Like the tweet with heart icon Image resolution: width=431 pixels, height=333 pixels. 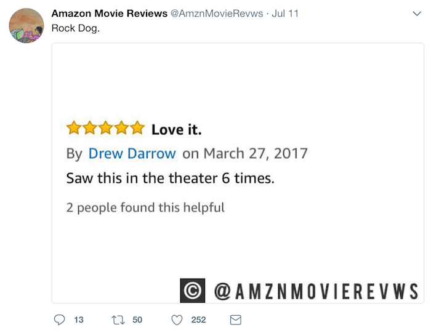click(177, 320)
